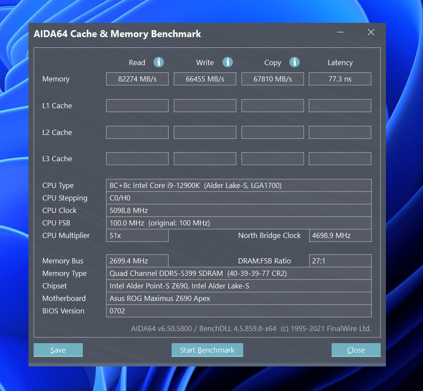Screen dimensions: 423x391
Task: Select CPU Clock value 5098.8 MHz
Action: [x=239, y=210]
